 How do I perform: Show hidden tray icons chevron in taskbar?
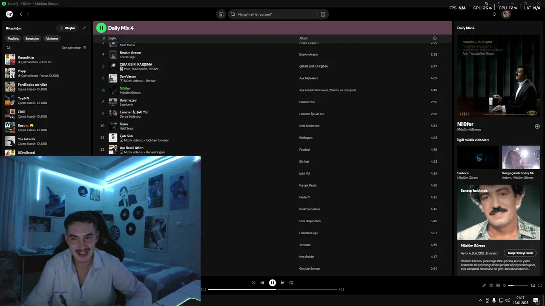coord(481,300)
